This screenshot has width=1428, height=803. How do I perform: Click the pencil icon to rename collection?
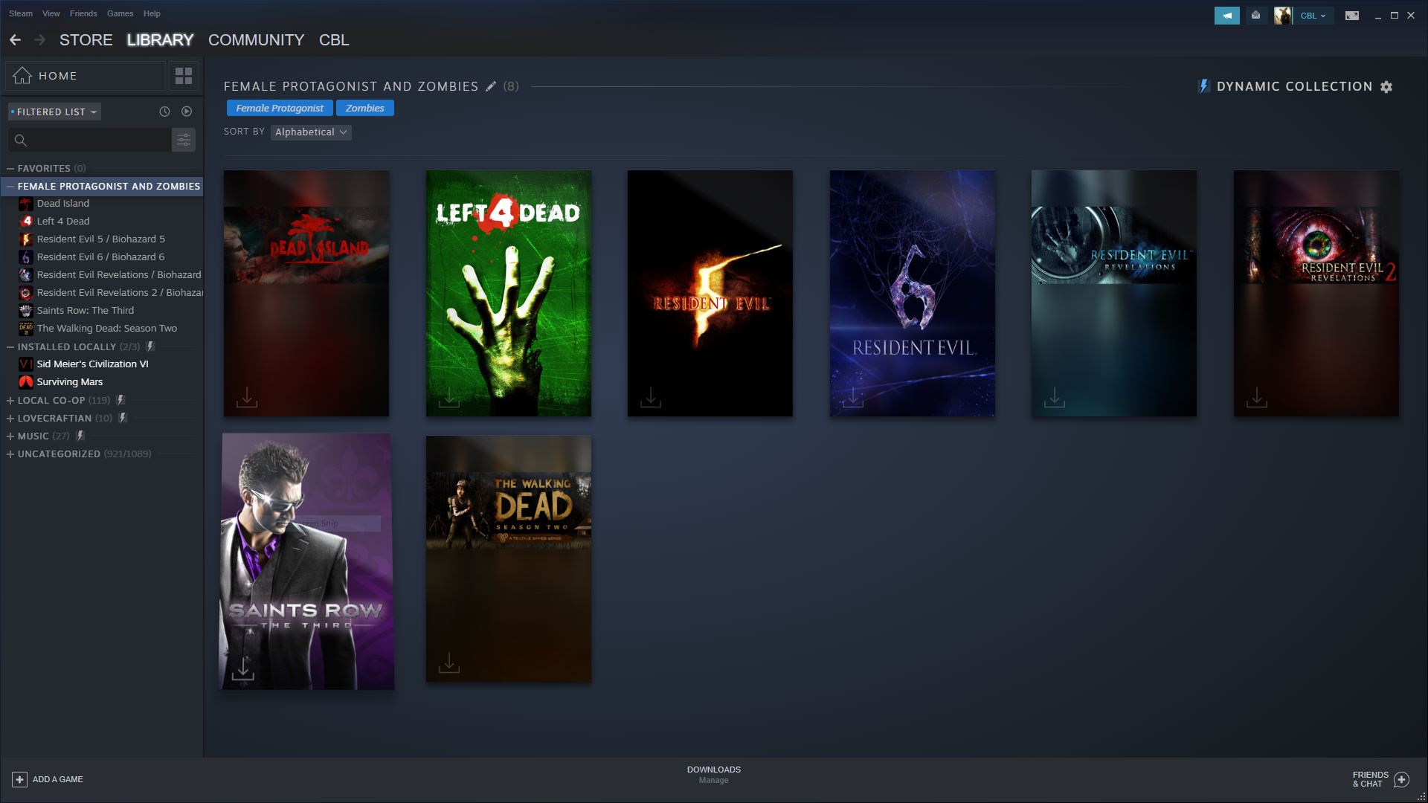click(x=491, y=86)
